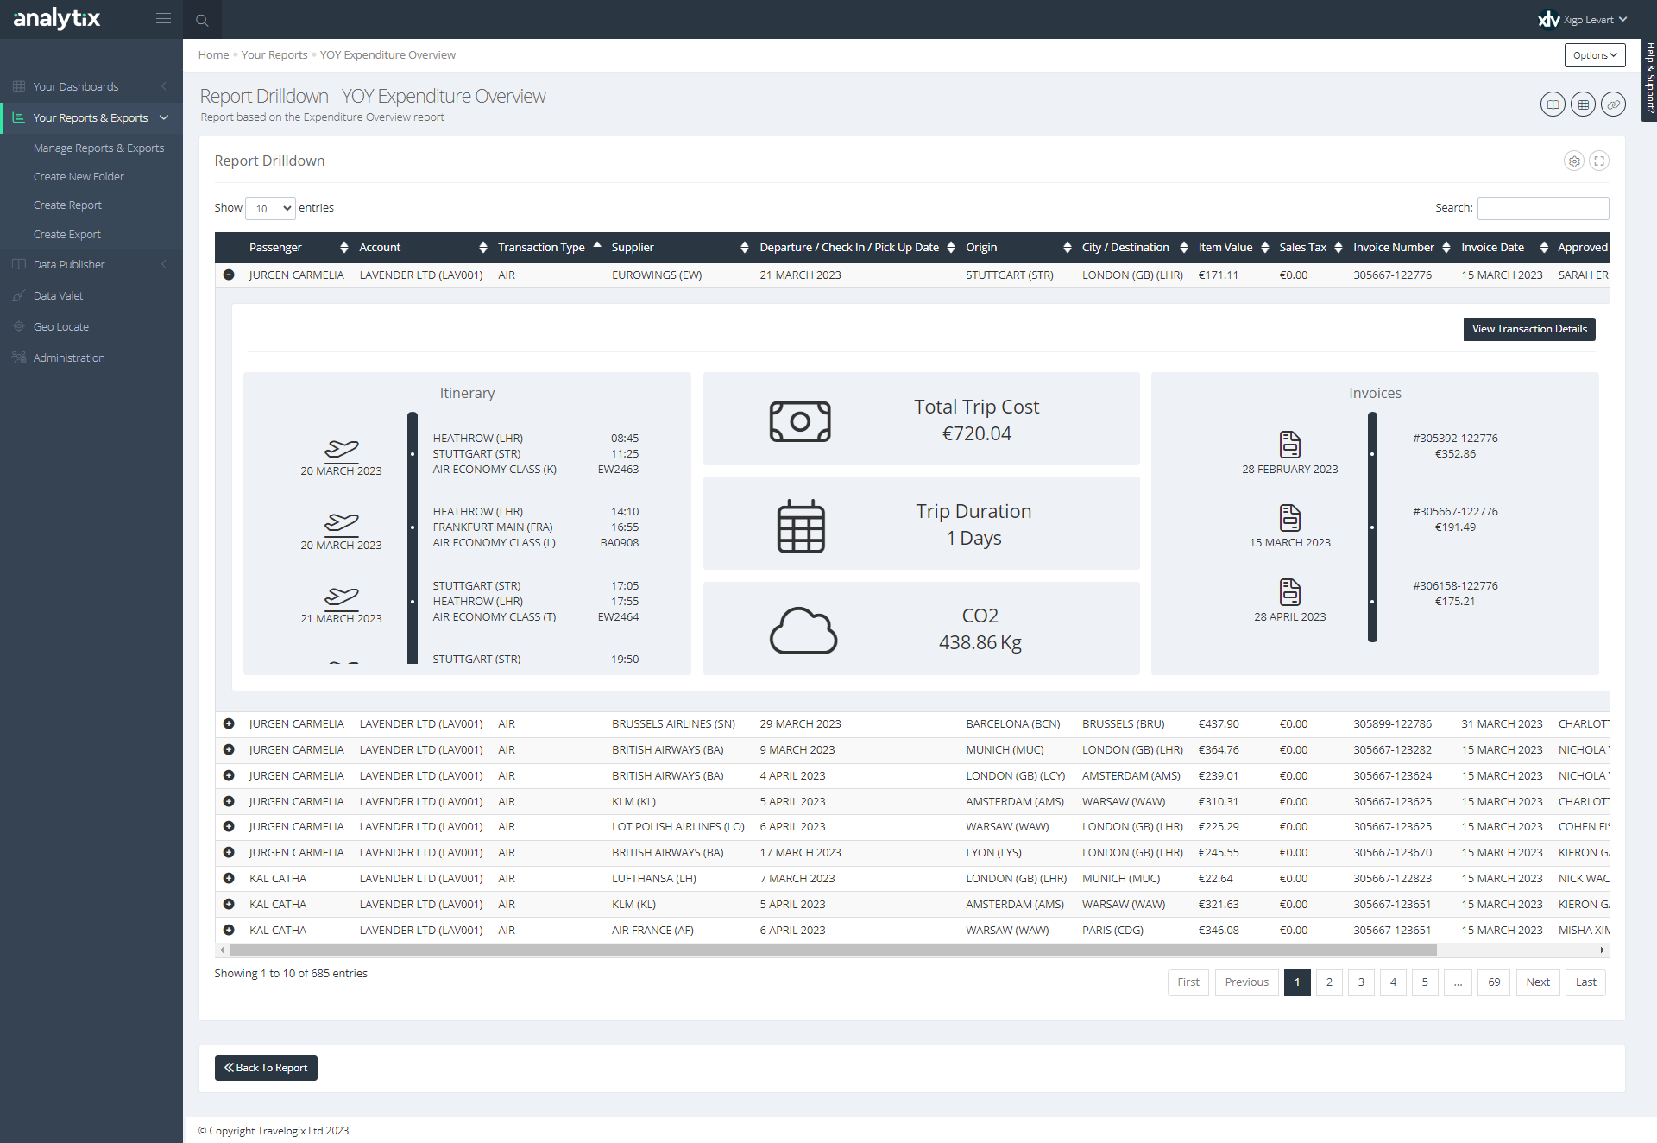Open invoice document icon dated 28 February 2023
This screenshot has height=1143, width=1657.
click(x=1290, y=444)
